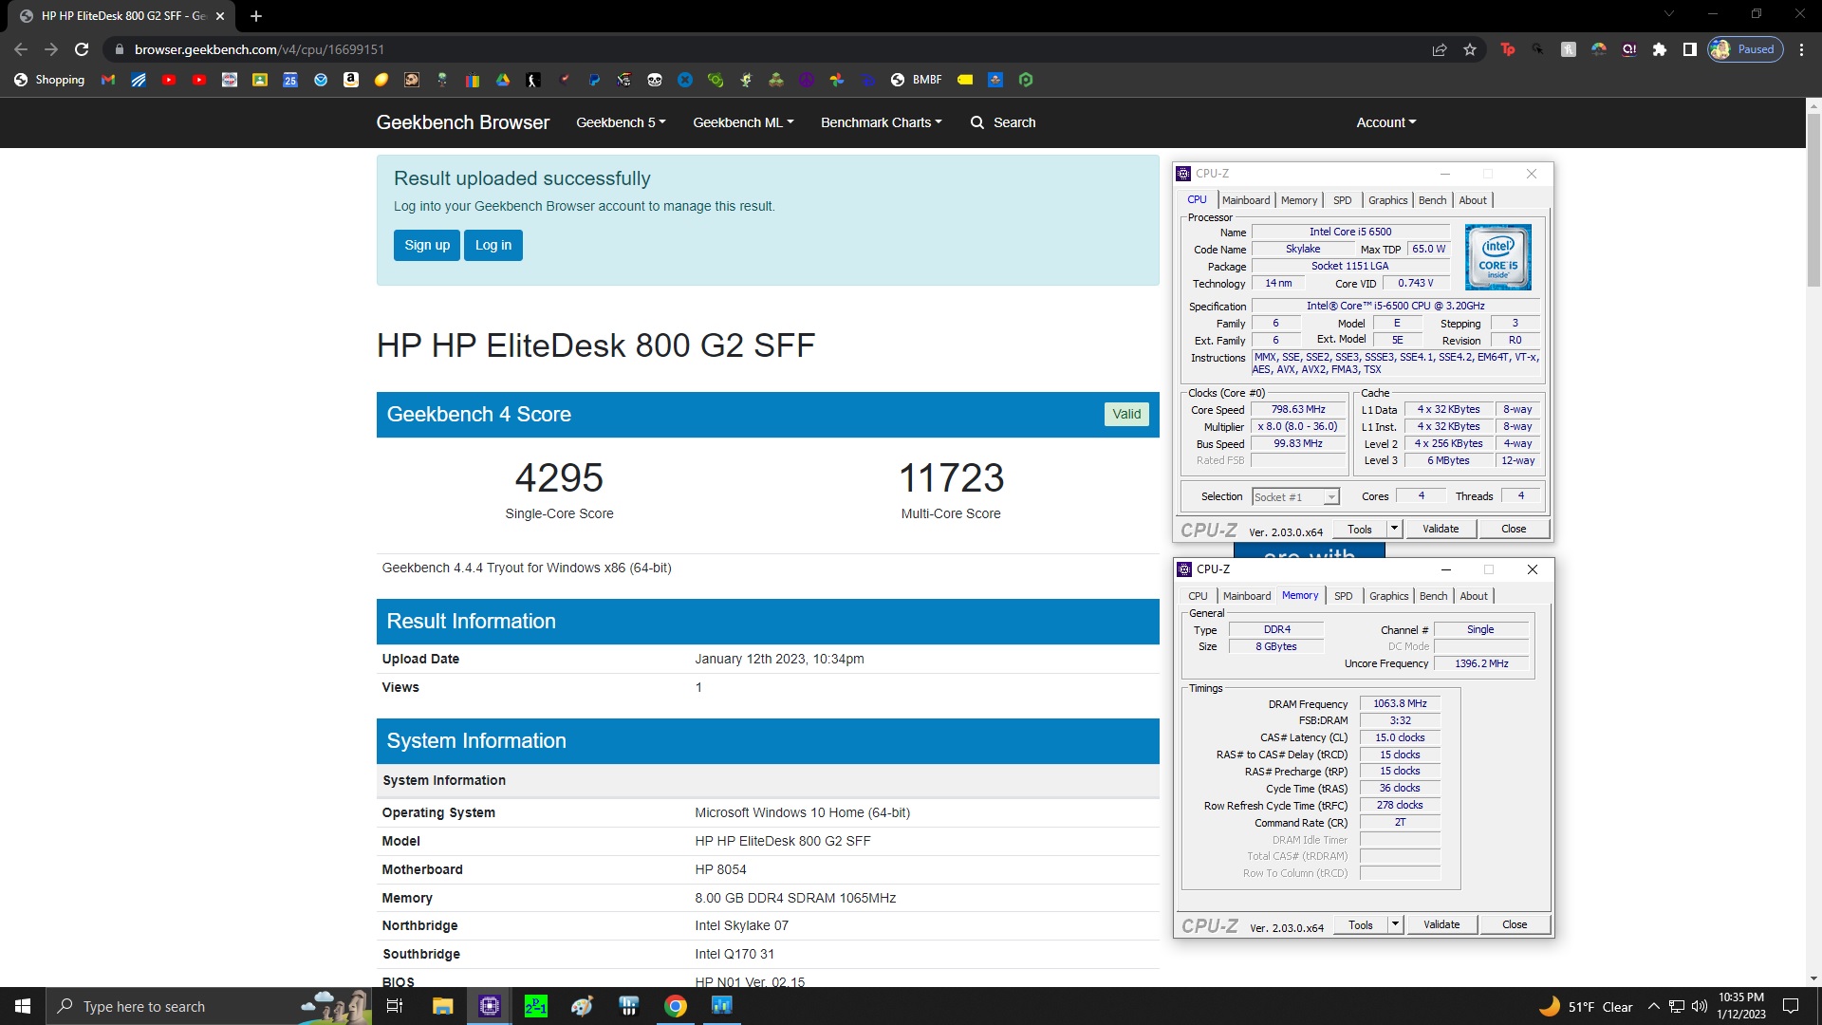Image resolution: width=1822 pixels, height=1025 pixels.
Task: Open the speed gauge extension icon
Action: click(x=1599, y=49)
